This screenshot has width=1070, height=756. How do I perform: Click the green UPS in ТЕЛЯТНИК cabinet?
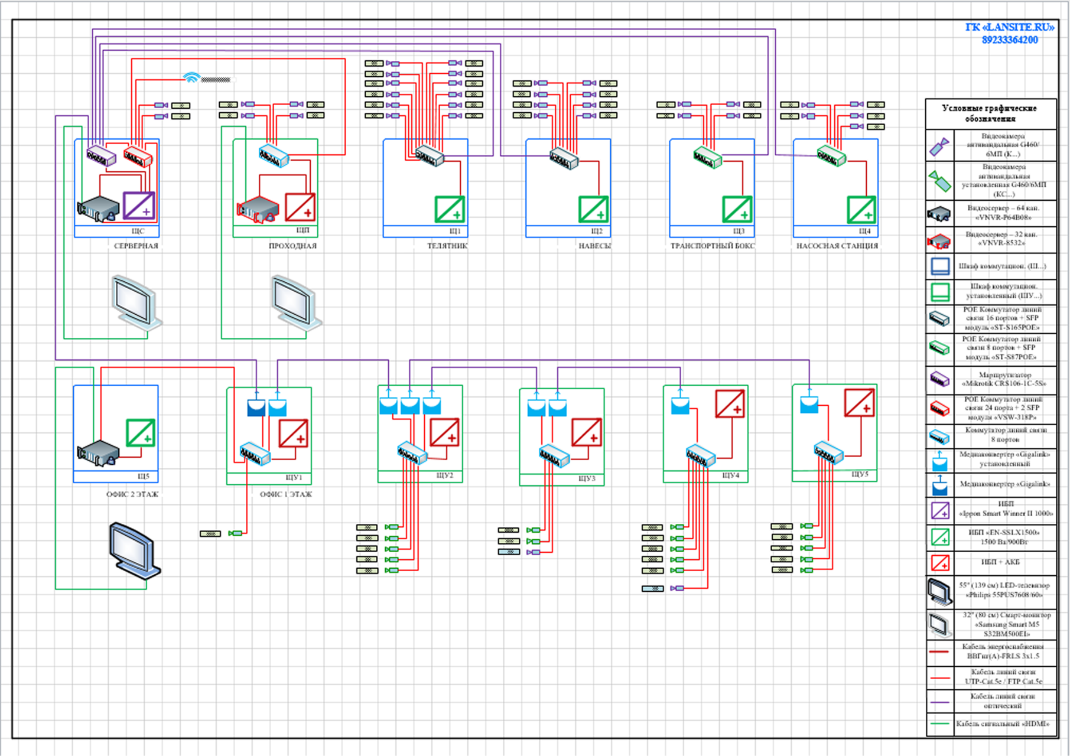click(x=450, y=209)
